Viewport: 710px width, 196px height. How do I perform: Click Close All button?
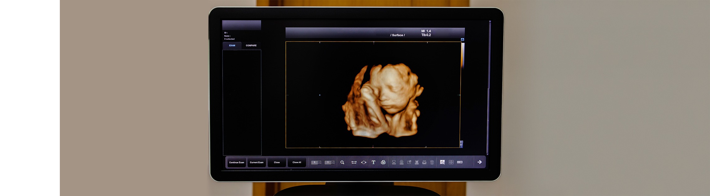297,162
